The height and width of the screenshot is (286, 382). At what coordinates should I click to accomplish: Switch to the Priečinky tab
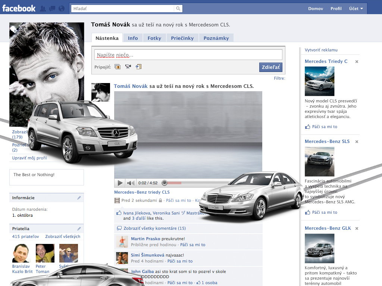click(x=182, y=38)
